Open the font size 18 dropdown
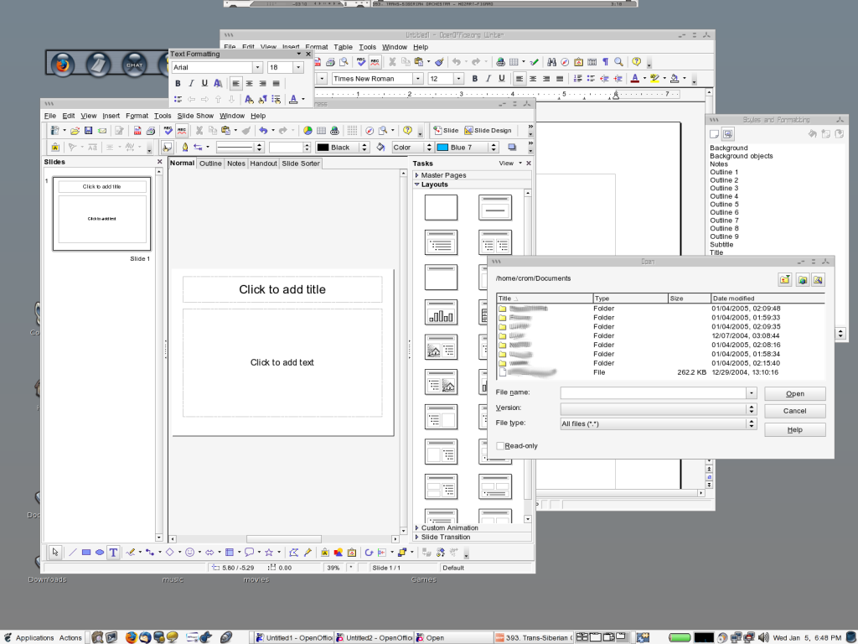This screenshot has height=644, width=858. coord(298,67)
